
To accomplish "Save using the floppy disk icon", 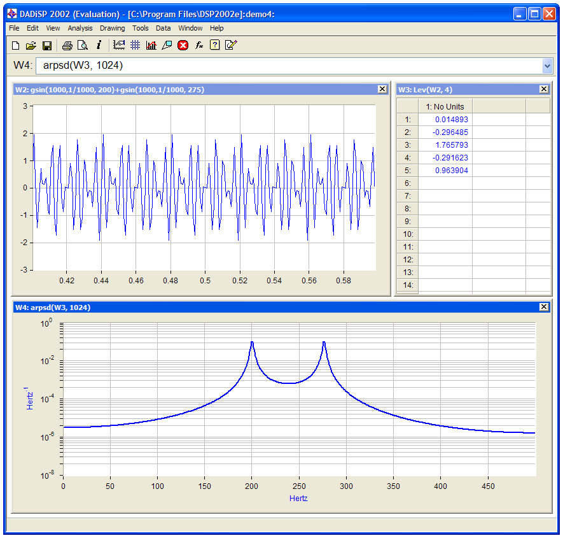I will (x=47, y=45).
